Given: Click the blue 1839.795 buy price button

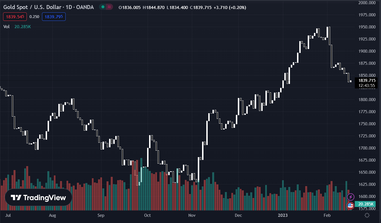Looking at the screenshot, I should pyautogui.click(x=54, y=17).
